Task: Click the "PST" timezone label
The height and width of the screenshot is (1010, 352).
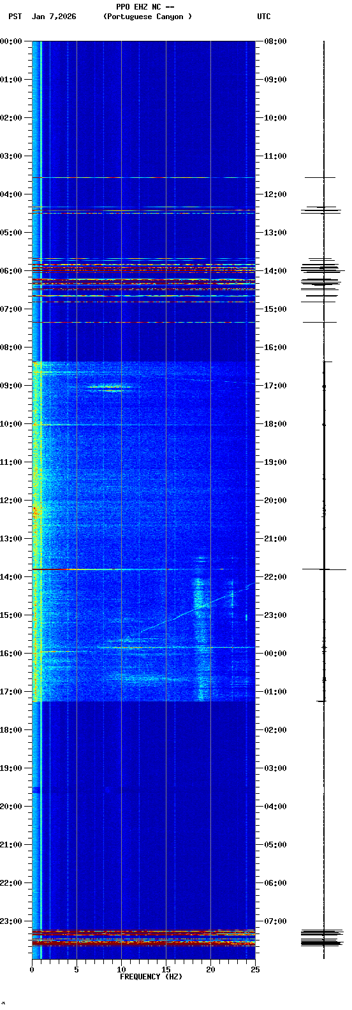Action: (15, 17)
